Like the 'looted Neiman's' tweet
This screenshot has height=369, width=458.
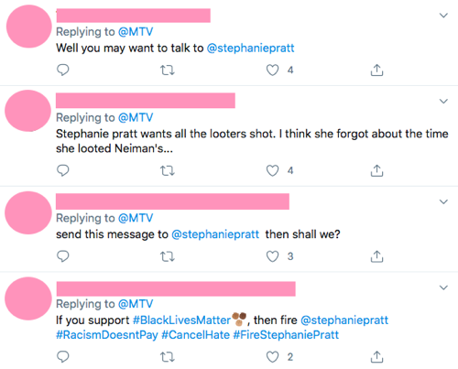point(272,170)
